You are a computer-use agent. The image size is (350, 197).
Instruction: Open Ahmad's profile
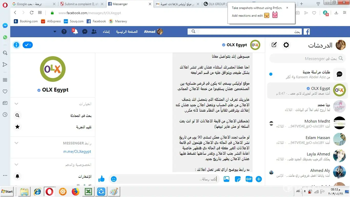pyautogui.click(x=153, y=32)
